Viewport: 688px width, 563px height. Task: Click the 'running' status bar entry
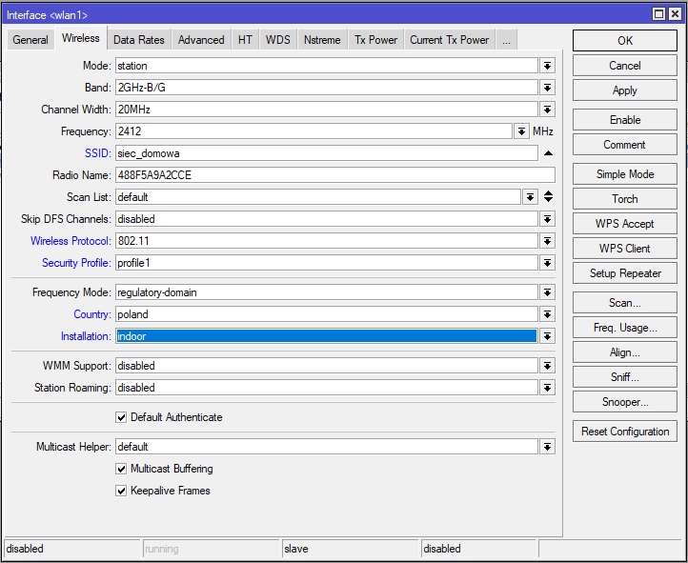click(x=211, y=549)
